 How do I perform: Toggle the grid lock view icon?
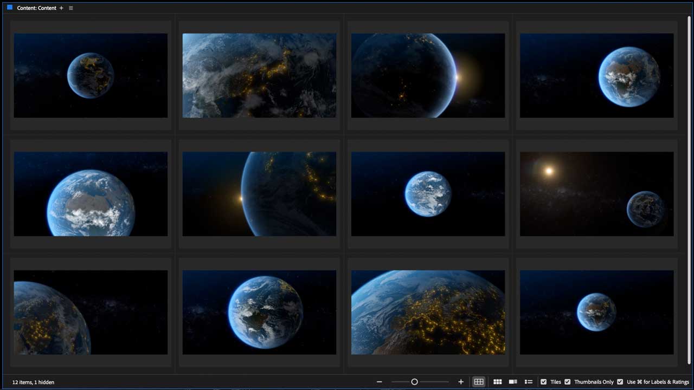[479, 382]
